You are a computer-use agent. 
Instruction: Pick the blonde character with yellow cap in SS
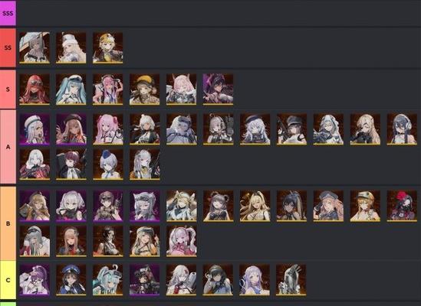(107, 48)
